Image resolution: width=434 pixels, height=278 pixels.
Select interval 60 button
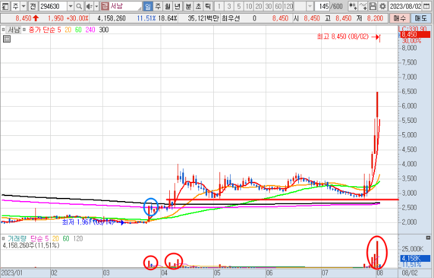click(x=278, y=6)
